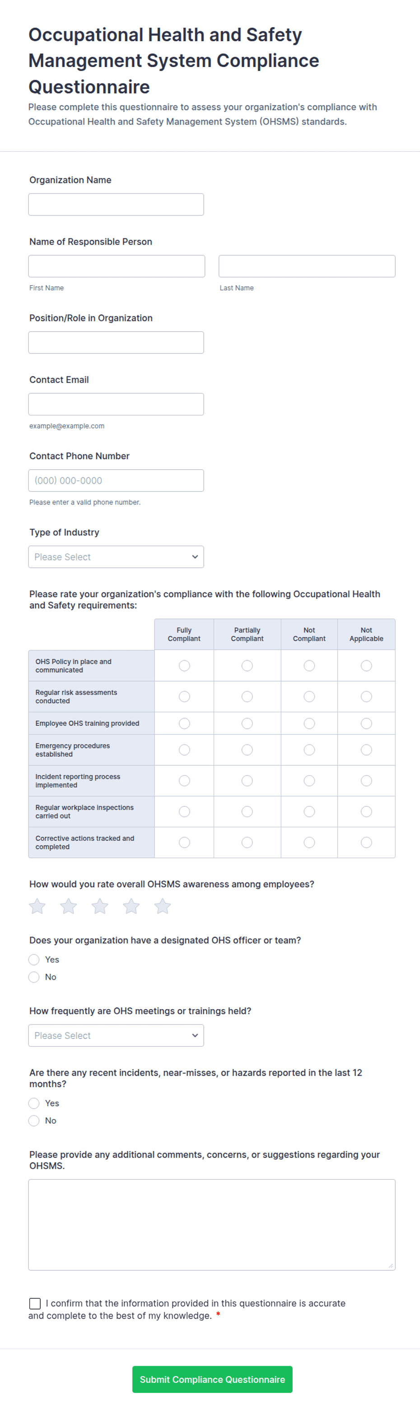Choose No for recent incidents reported

click(x=34, y=1120)
